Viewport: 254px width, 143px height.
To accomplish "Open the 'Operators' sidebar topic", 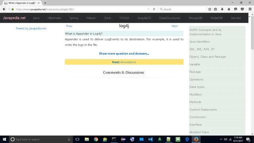I will (196, 79).
